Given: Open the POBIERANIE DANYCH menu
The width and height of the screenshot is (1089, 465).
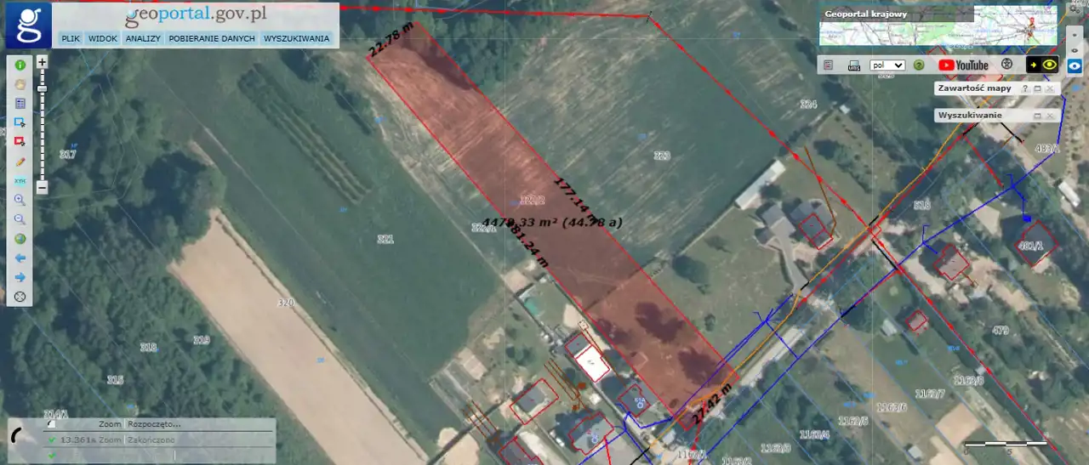Looking at the screenshot, I should pyautogui.click(x=212, y=38).
